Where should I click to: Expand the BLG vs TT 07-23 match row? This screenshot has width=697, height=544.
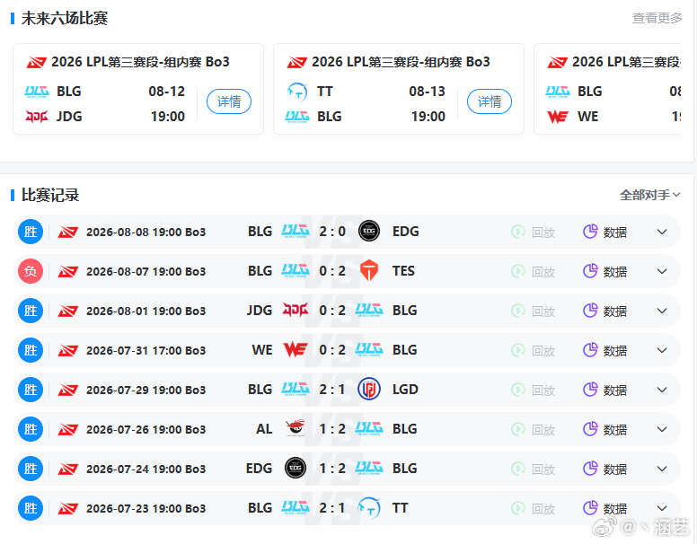point(662,508)
